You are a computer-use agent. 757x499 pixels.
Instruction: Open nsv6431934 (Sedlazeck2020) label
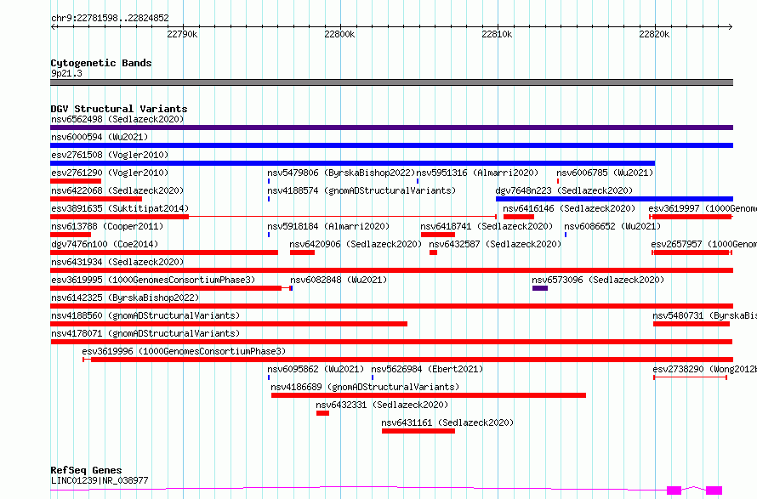click(117, 262)
